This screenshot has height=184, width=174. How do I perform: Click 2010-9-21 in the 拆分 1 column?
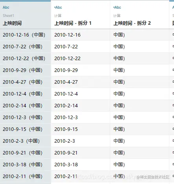(x=66, y=153)
